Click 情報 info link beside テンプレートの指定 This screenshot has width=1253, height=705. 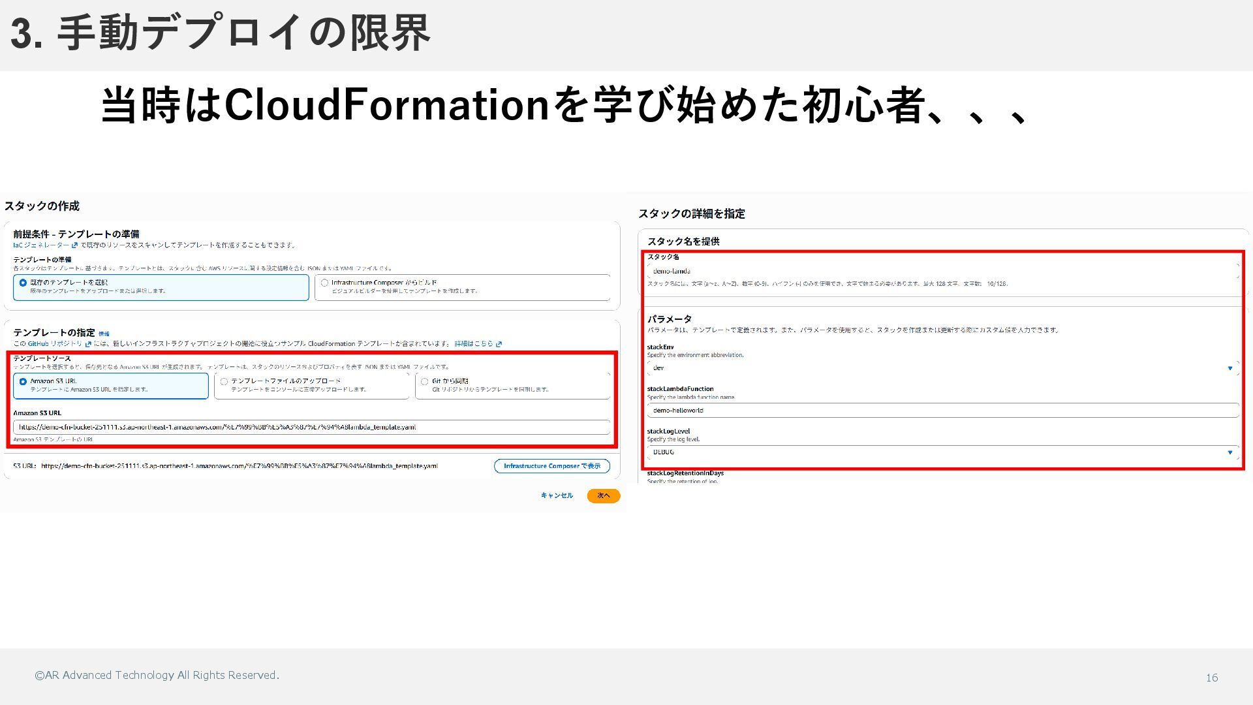click(x=104, y=334)
